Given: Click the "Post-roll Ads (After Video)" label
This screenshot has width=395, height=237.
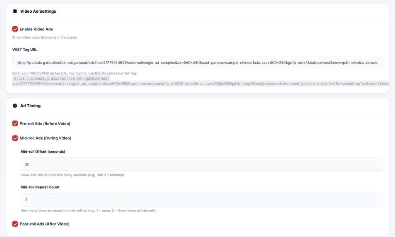Looking at the screenshot, I should pos(44,224).
